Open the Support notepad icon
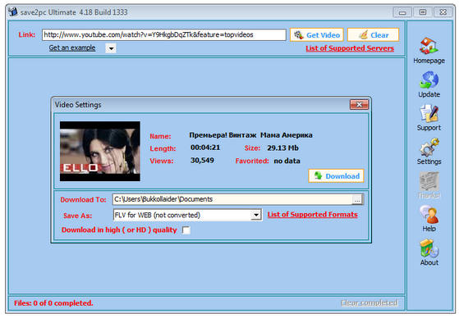This screenshot has width=459, height=318. (x=429, y=113)
